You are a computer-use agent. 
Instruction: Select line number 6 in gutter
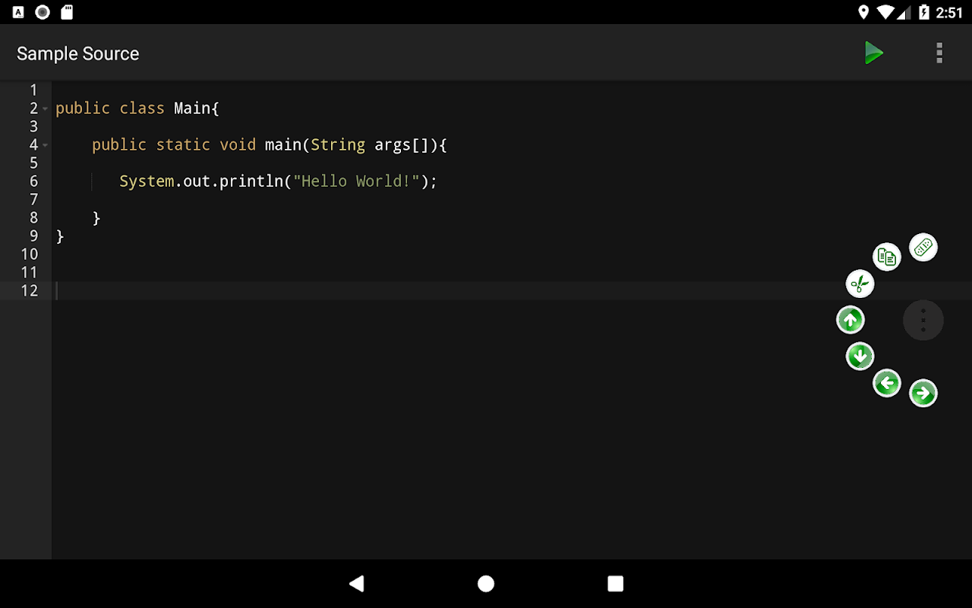point(33,182)
